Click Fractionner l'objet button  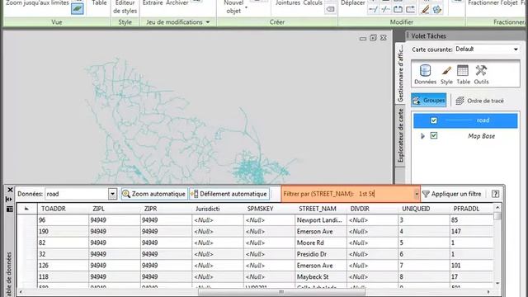(493, 3)
